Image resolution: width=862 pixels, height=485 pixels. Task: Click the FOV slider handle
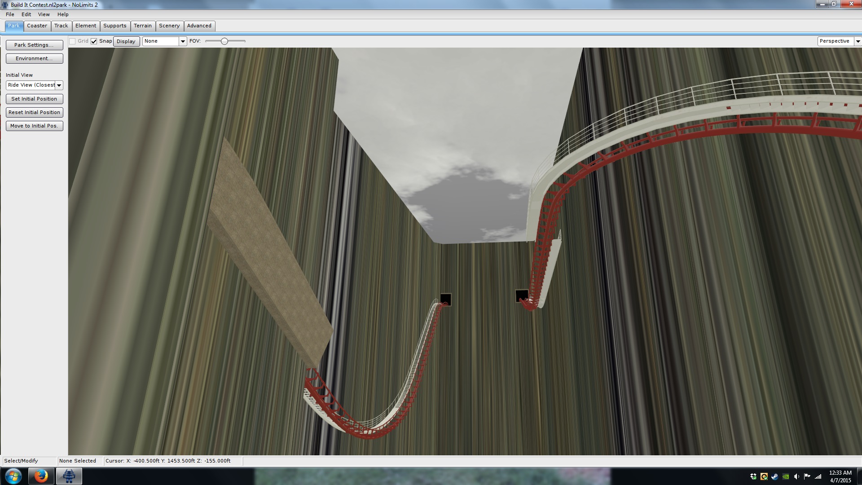coord(224,41)
